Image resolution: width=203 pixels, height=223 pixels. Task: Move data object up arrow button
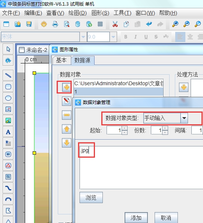click(x=66, y=129)
